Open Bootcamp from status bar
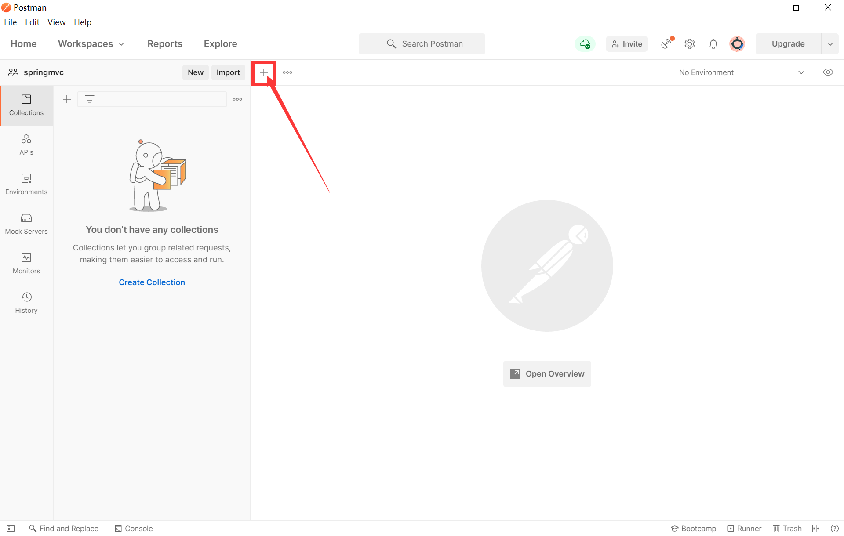 (x=694, y=529)
